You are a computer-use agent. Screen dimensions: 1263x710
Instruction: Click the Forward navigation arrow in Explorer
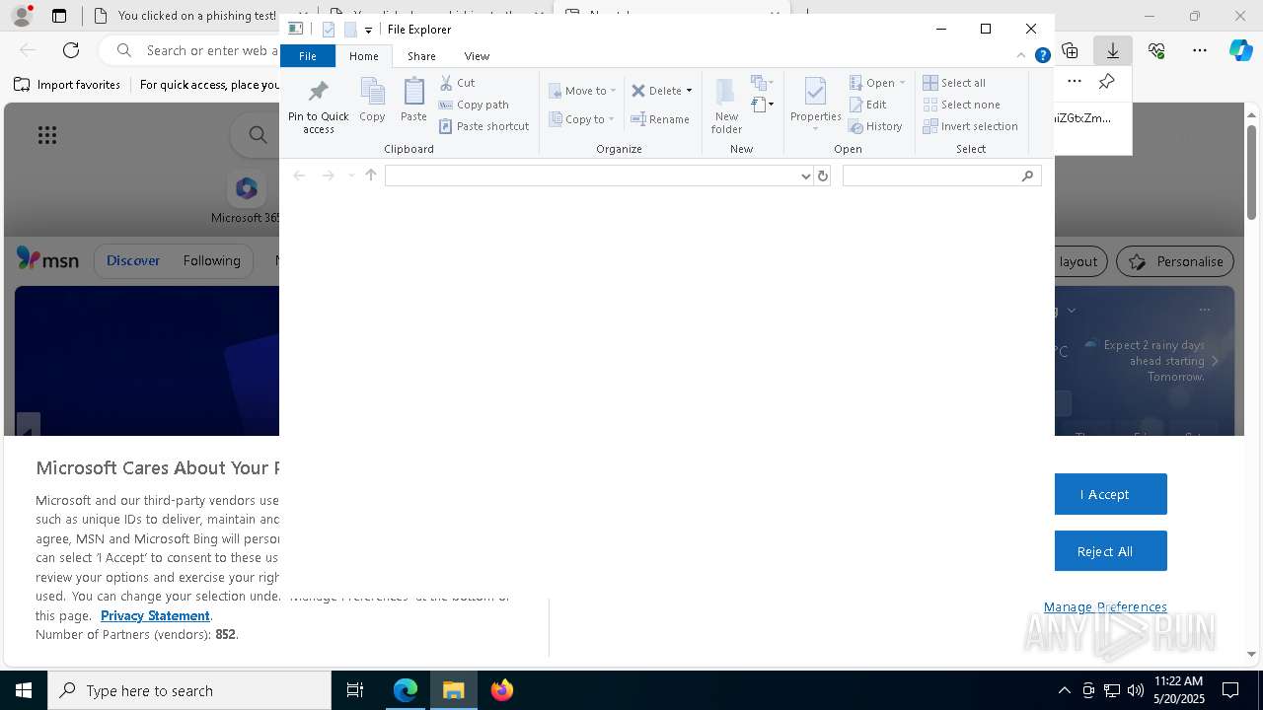point(328,176)
